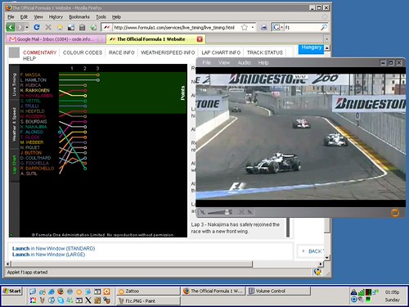The height and width of the screenshot is (307, 409).
Task: Switch to f1c.PNG - Paint taskbar button
Action: click(148, 301)
